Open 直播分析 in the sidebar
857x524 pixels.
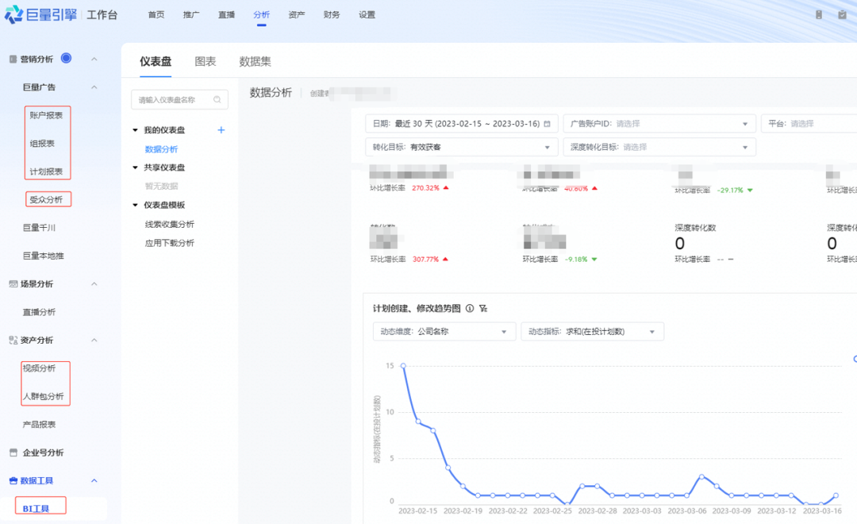tap(39, 312)
